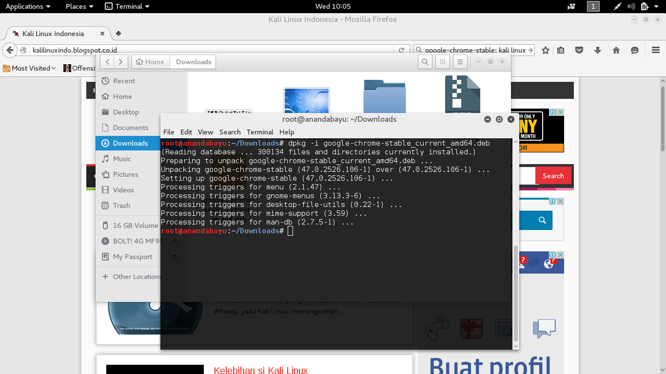Go back in the Files window

[108, 62]
